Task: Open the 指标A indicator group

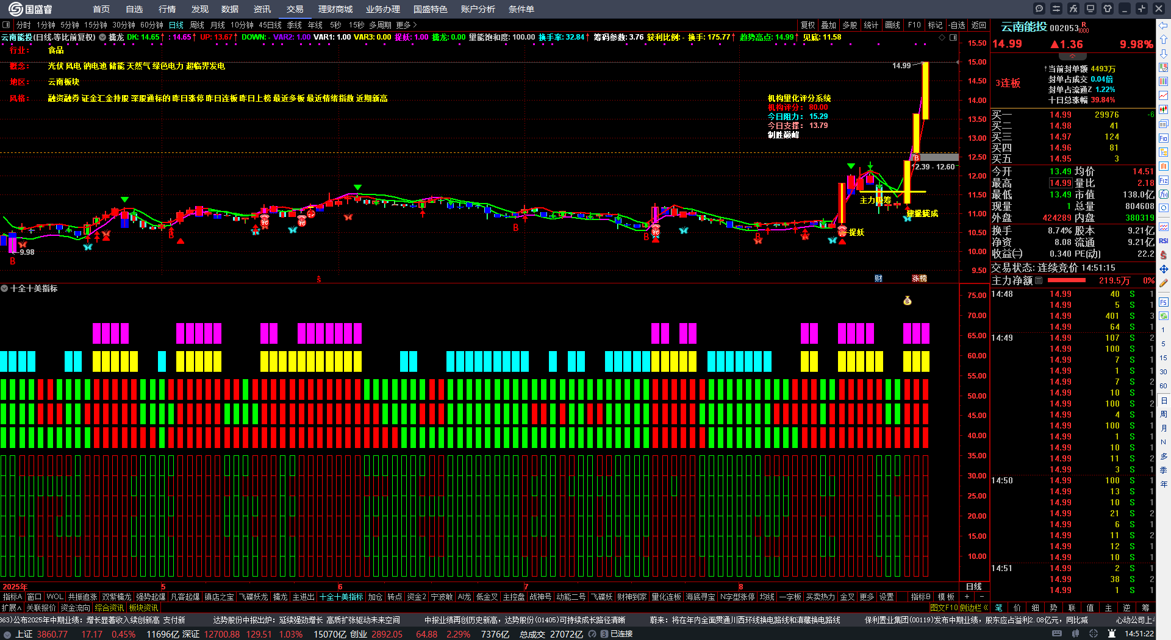Action: point(12,597)
